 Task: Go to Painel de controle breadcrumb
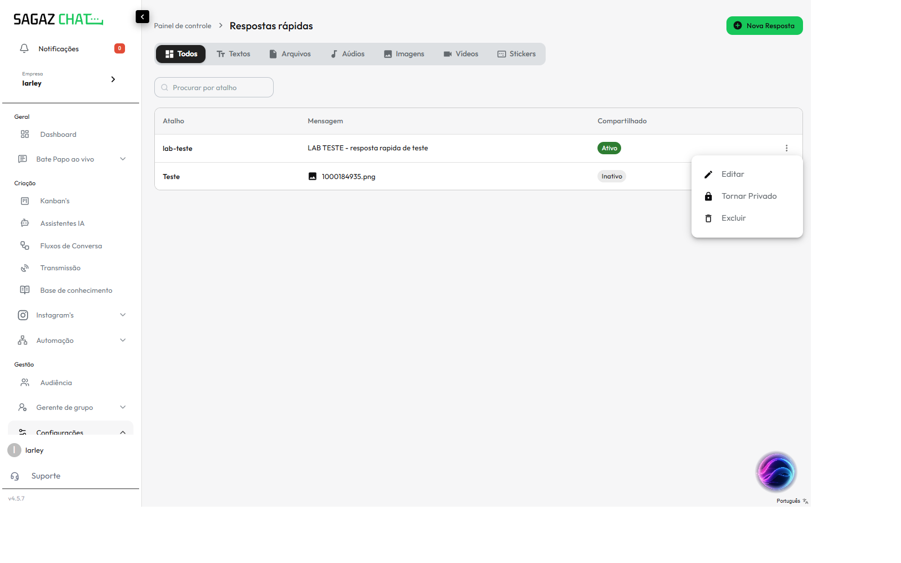pos(182,26)
